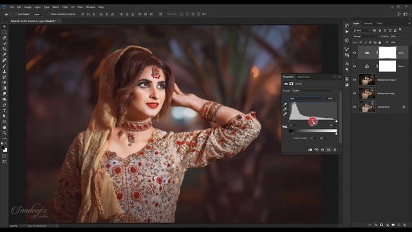Pick the white point eyedropper in Levels
Image resolution: width=412 pixels, height=232 pixels.
[285, 114]
